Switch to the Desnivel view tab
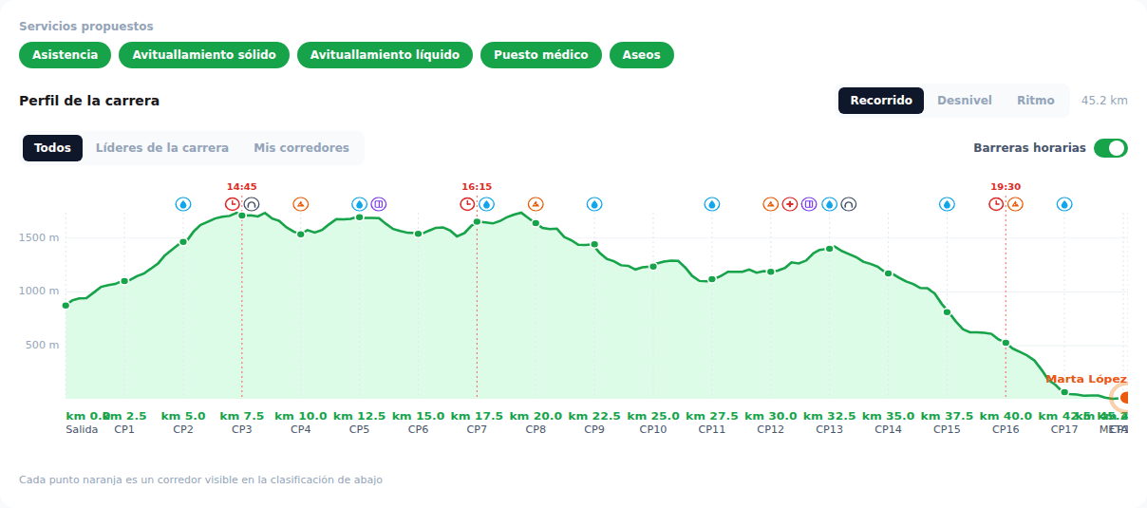The image size is (1147, 508). tap(965, 101)
